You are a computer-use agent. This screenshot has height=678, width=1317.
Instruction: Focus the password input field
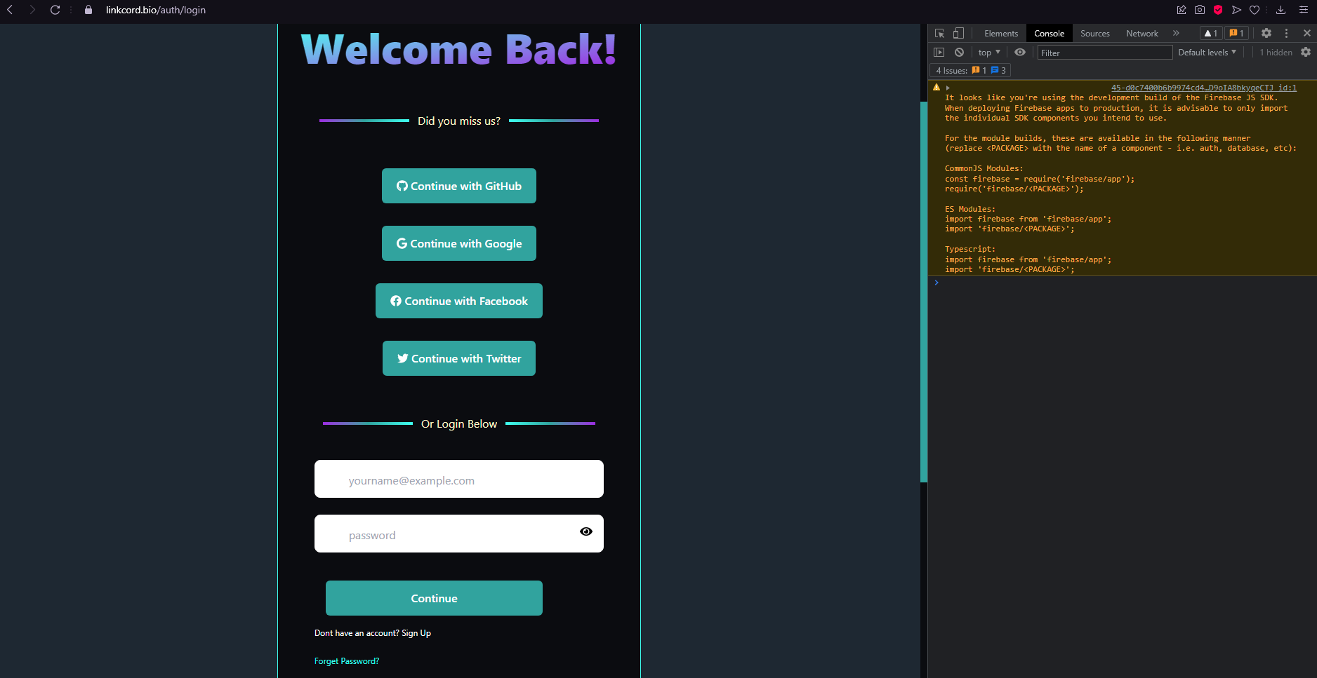[459, 534]
